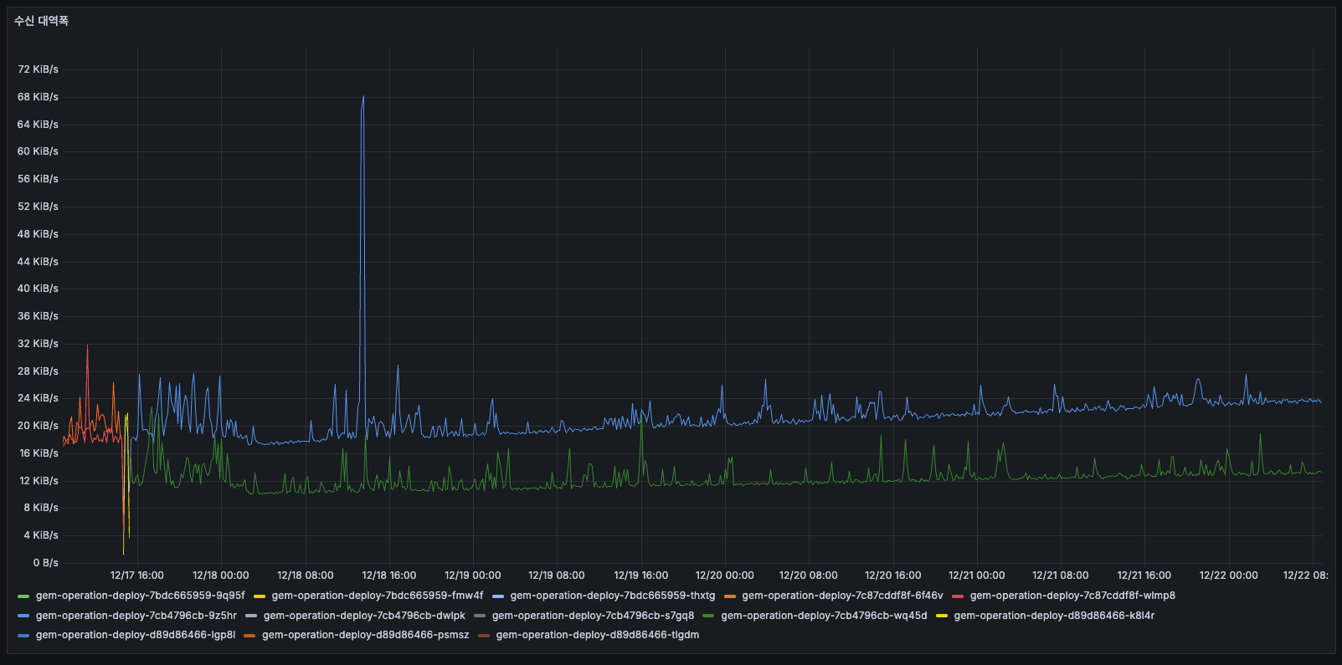The width and height of the screenshot is (1342, 665).
Task: Click the green color marker for 7cb4796cb-wq45d
Action: (x=708, y=616)
